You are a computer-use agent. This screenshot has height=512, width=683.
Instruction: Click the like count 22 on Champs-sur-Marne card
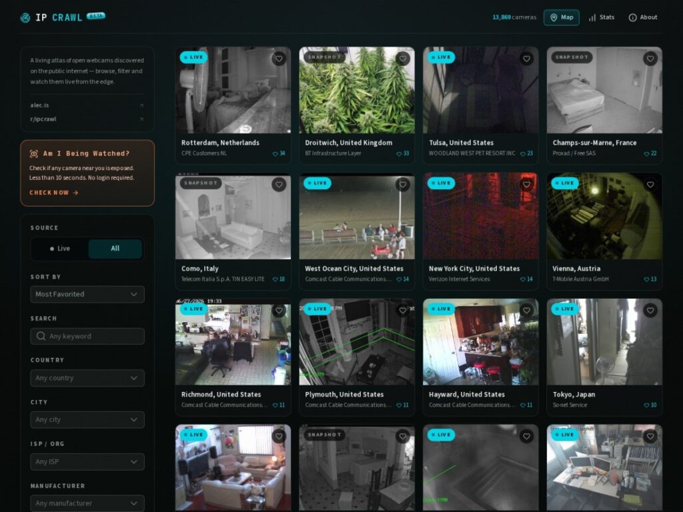(x=650, y=153)
